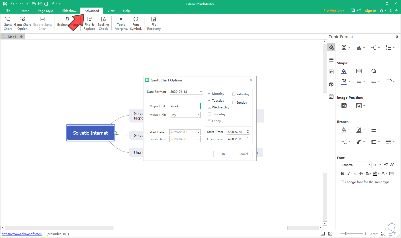Open the task calendar panel icon
Image resolution: width=401 pixels, height=238 pixels.
331,97
